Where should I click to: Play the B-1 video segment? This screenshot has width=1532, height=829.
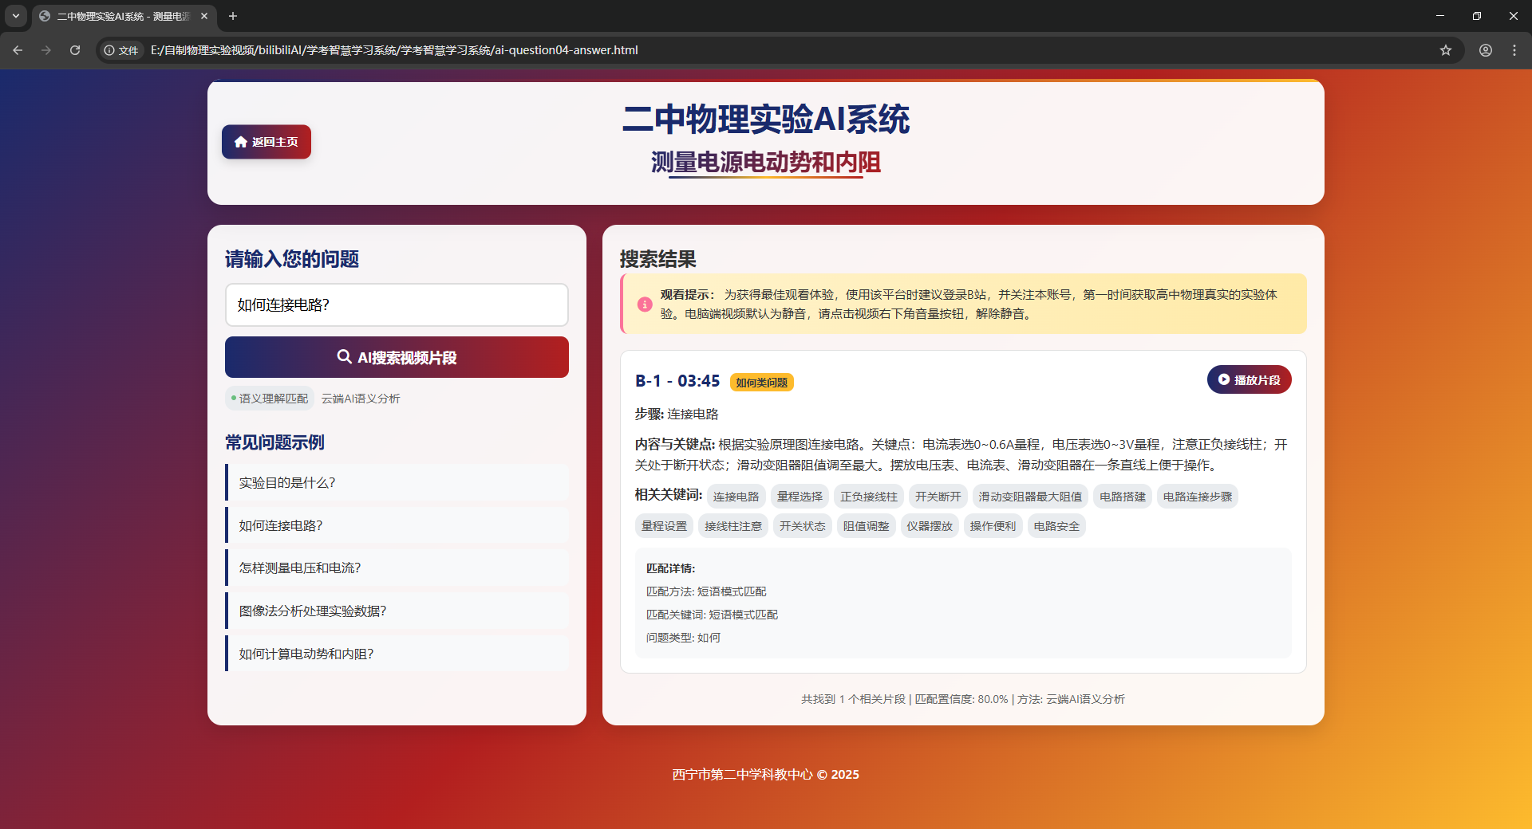pos(1249,380)
